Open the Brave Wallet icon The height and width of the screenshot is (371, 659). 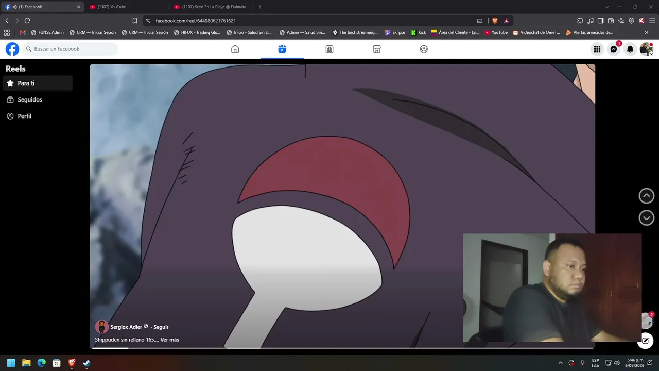click(611, 21)
